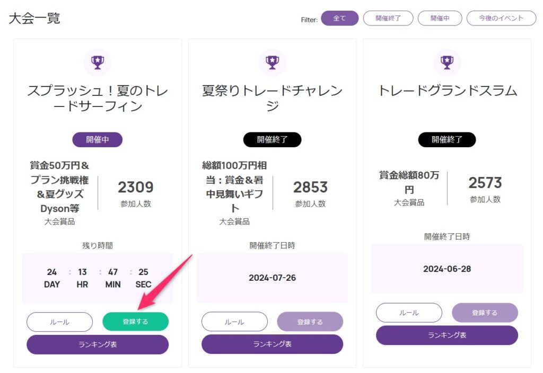Filter by 今後のイベント
This screenshot has height=373, width=543.
[x=501, y=18]
